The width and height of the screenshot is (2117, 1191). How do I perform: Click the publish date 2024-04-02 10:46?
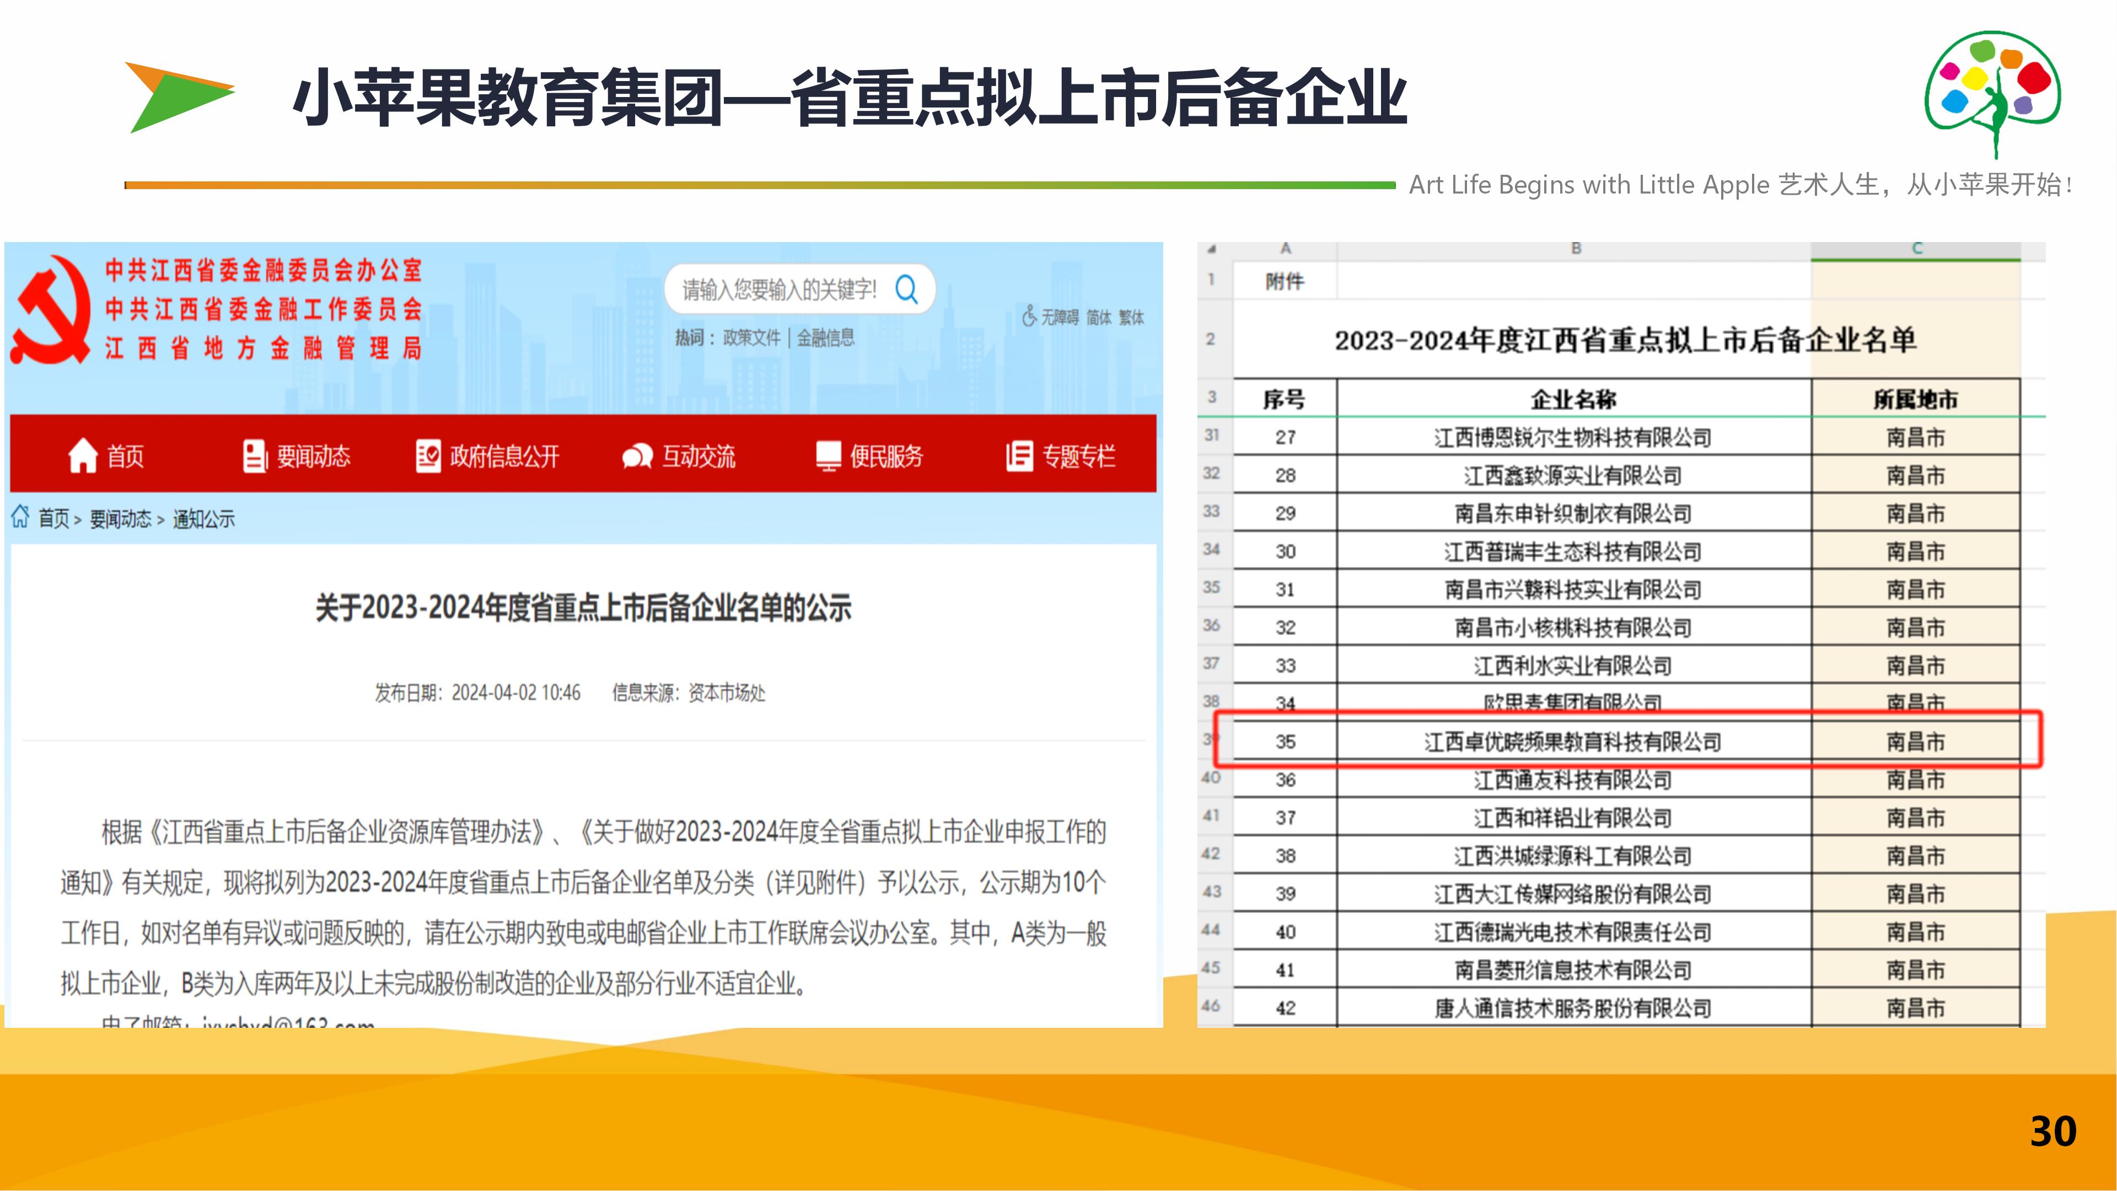coord(516,693)
